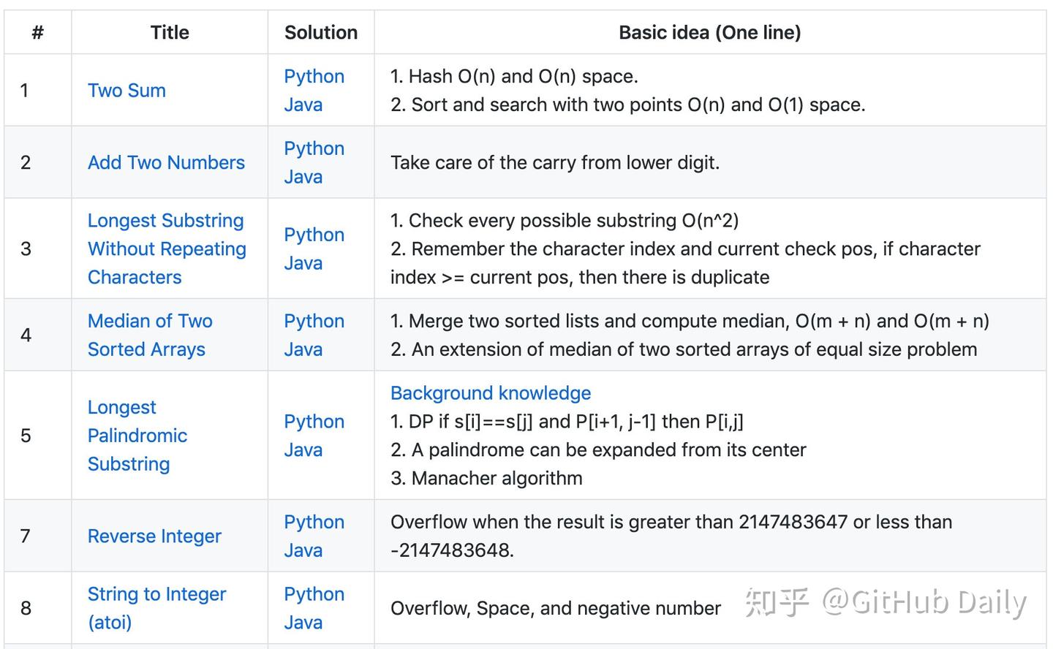Open the Reverse Integer problem link

pyautogui.click(x=154, y=536)
